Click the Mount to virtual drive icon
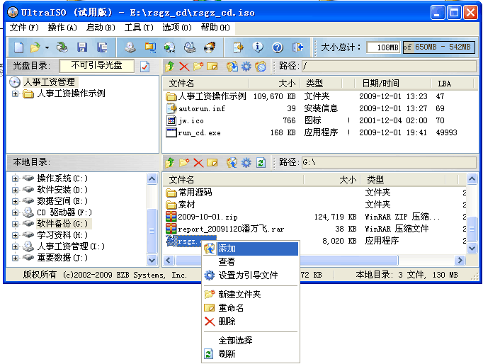Image resolution: width=483 pixels, height=364 pixels. tap(189, 47)
